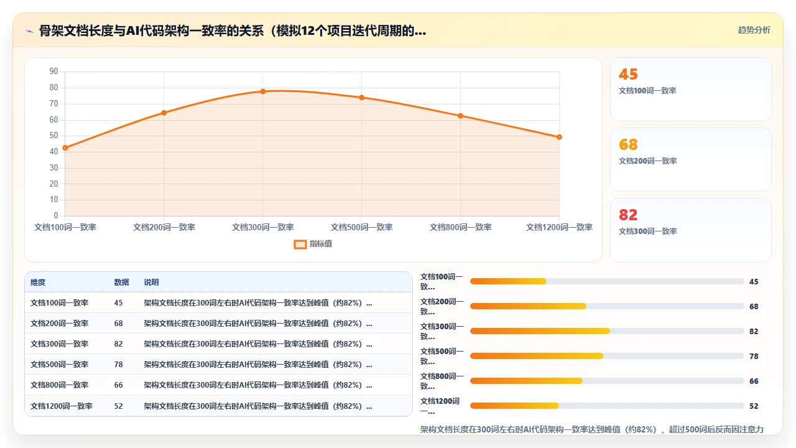Click the 维度 column header
The height and width of the screenshot is (448, 796).
coord(38,282)
